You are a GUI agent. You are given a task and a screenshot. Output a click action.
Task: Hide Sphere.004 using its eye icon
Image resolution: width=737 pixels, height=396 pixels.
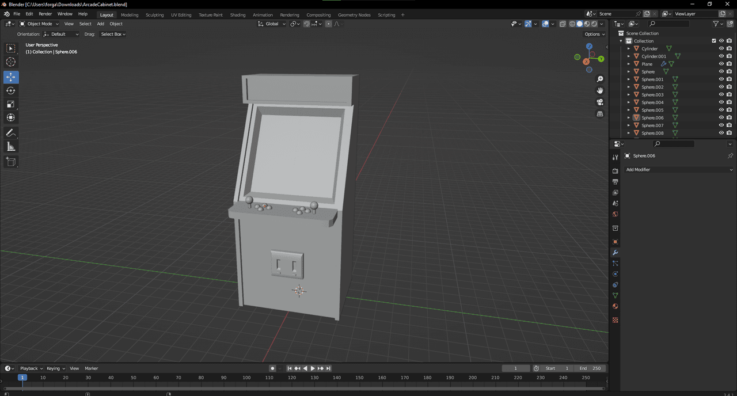(721, 102)
